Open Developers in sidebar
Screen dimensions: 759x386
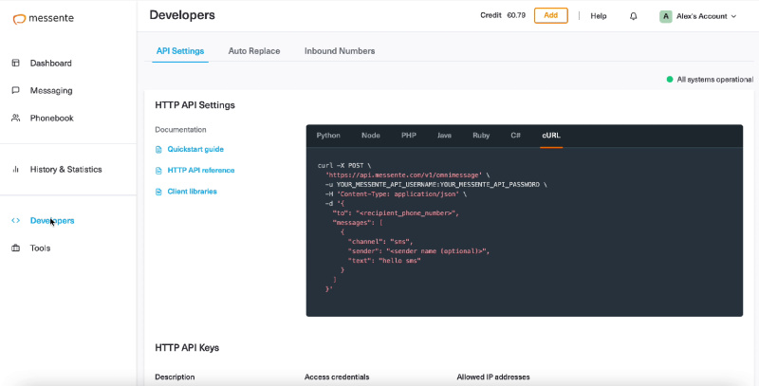tap(52, 221)
